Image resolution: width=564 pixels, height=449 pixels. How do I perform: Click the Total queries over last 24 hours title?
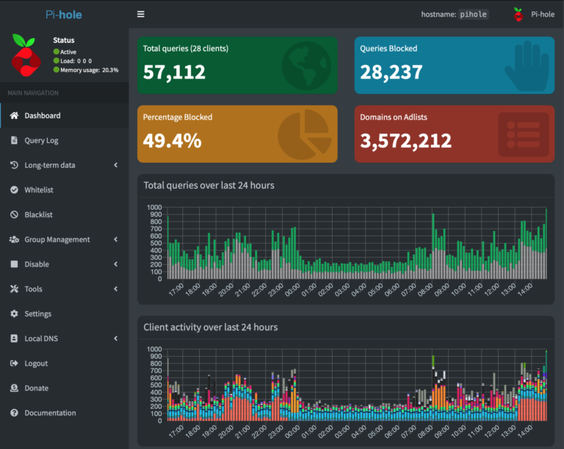[209, 186]
